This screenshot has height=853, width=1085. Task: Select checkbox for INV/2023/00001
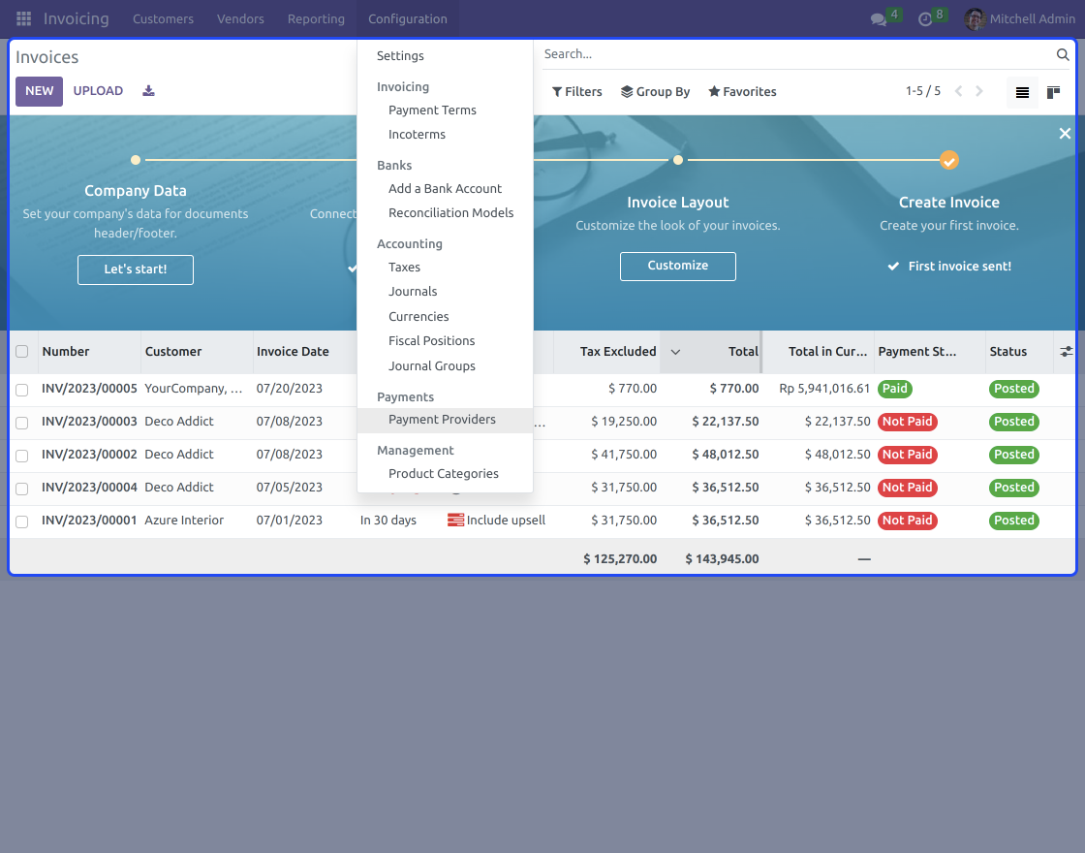coord(22,521)
